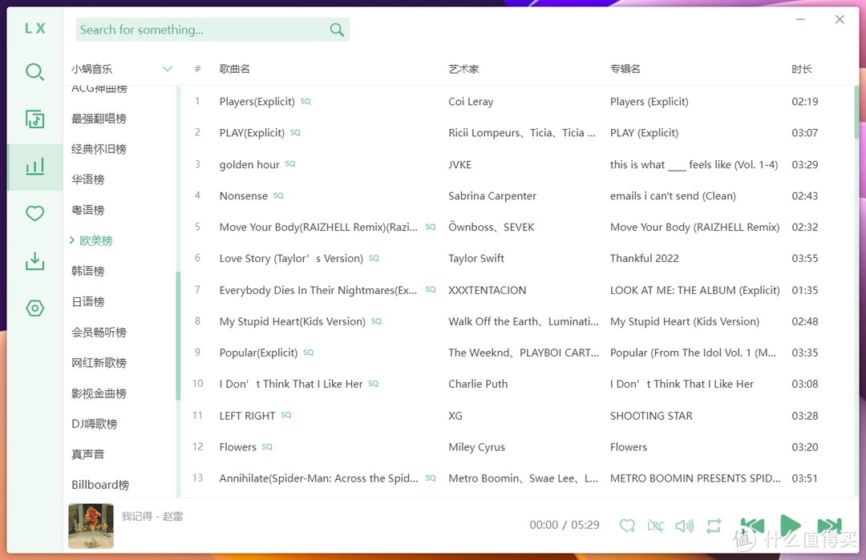Click the song Flowers by Miley Cyrus
This screenshot has width=866, height=560.
[x=238, y=447]
